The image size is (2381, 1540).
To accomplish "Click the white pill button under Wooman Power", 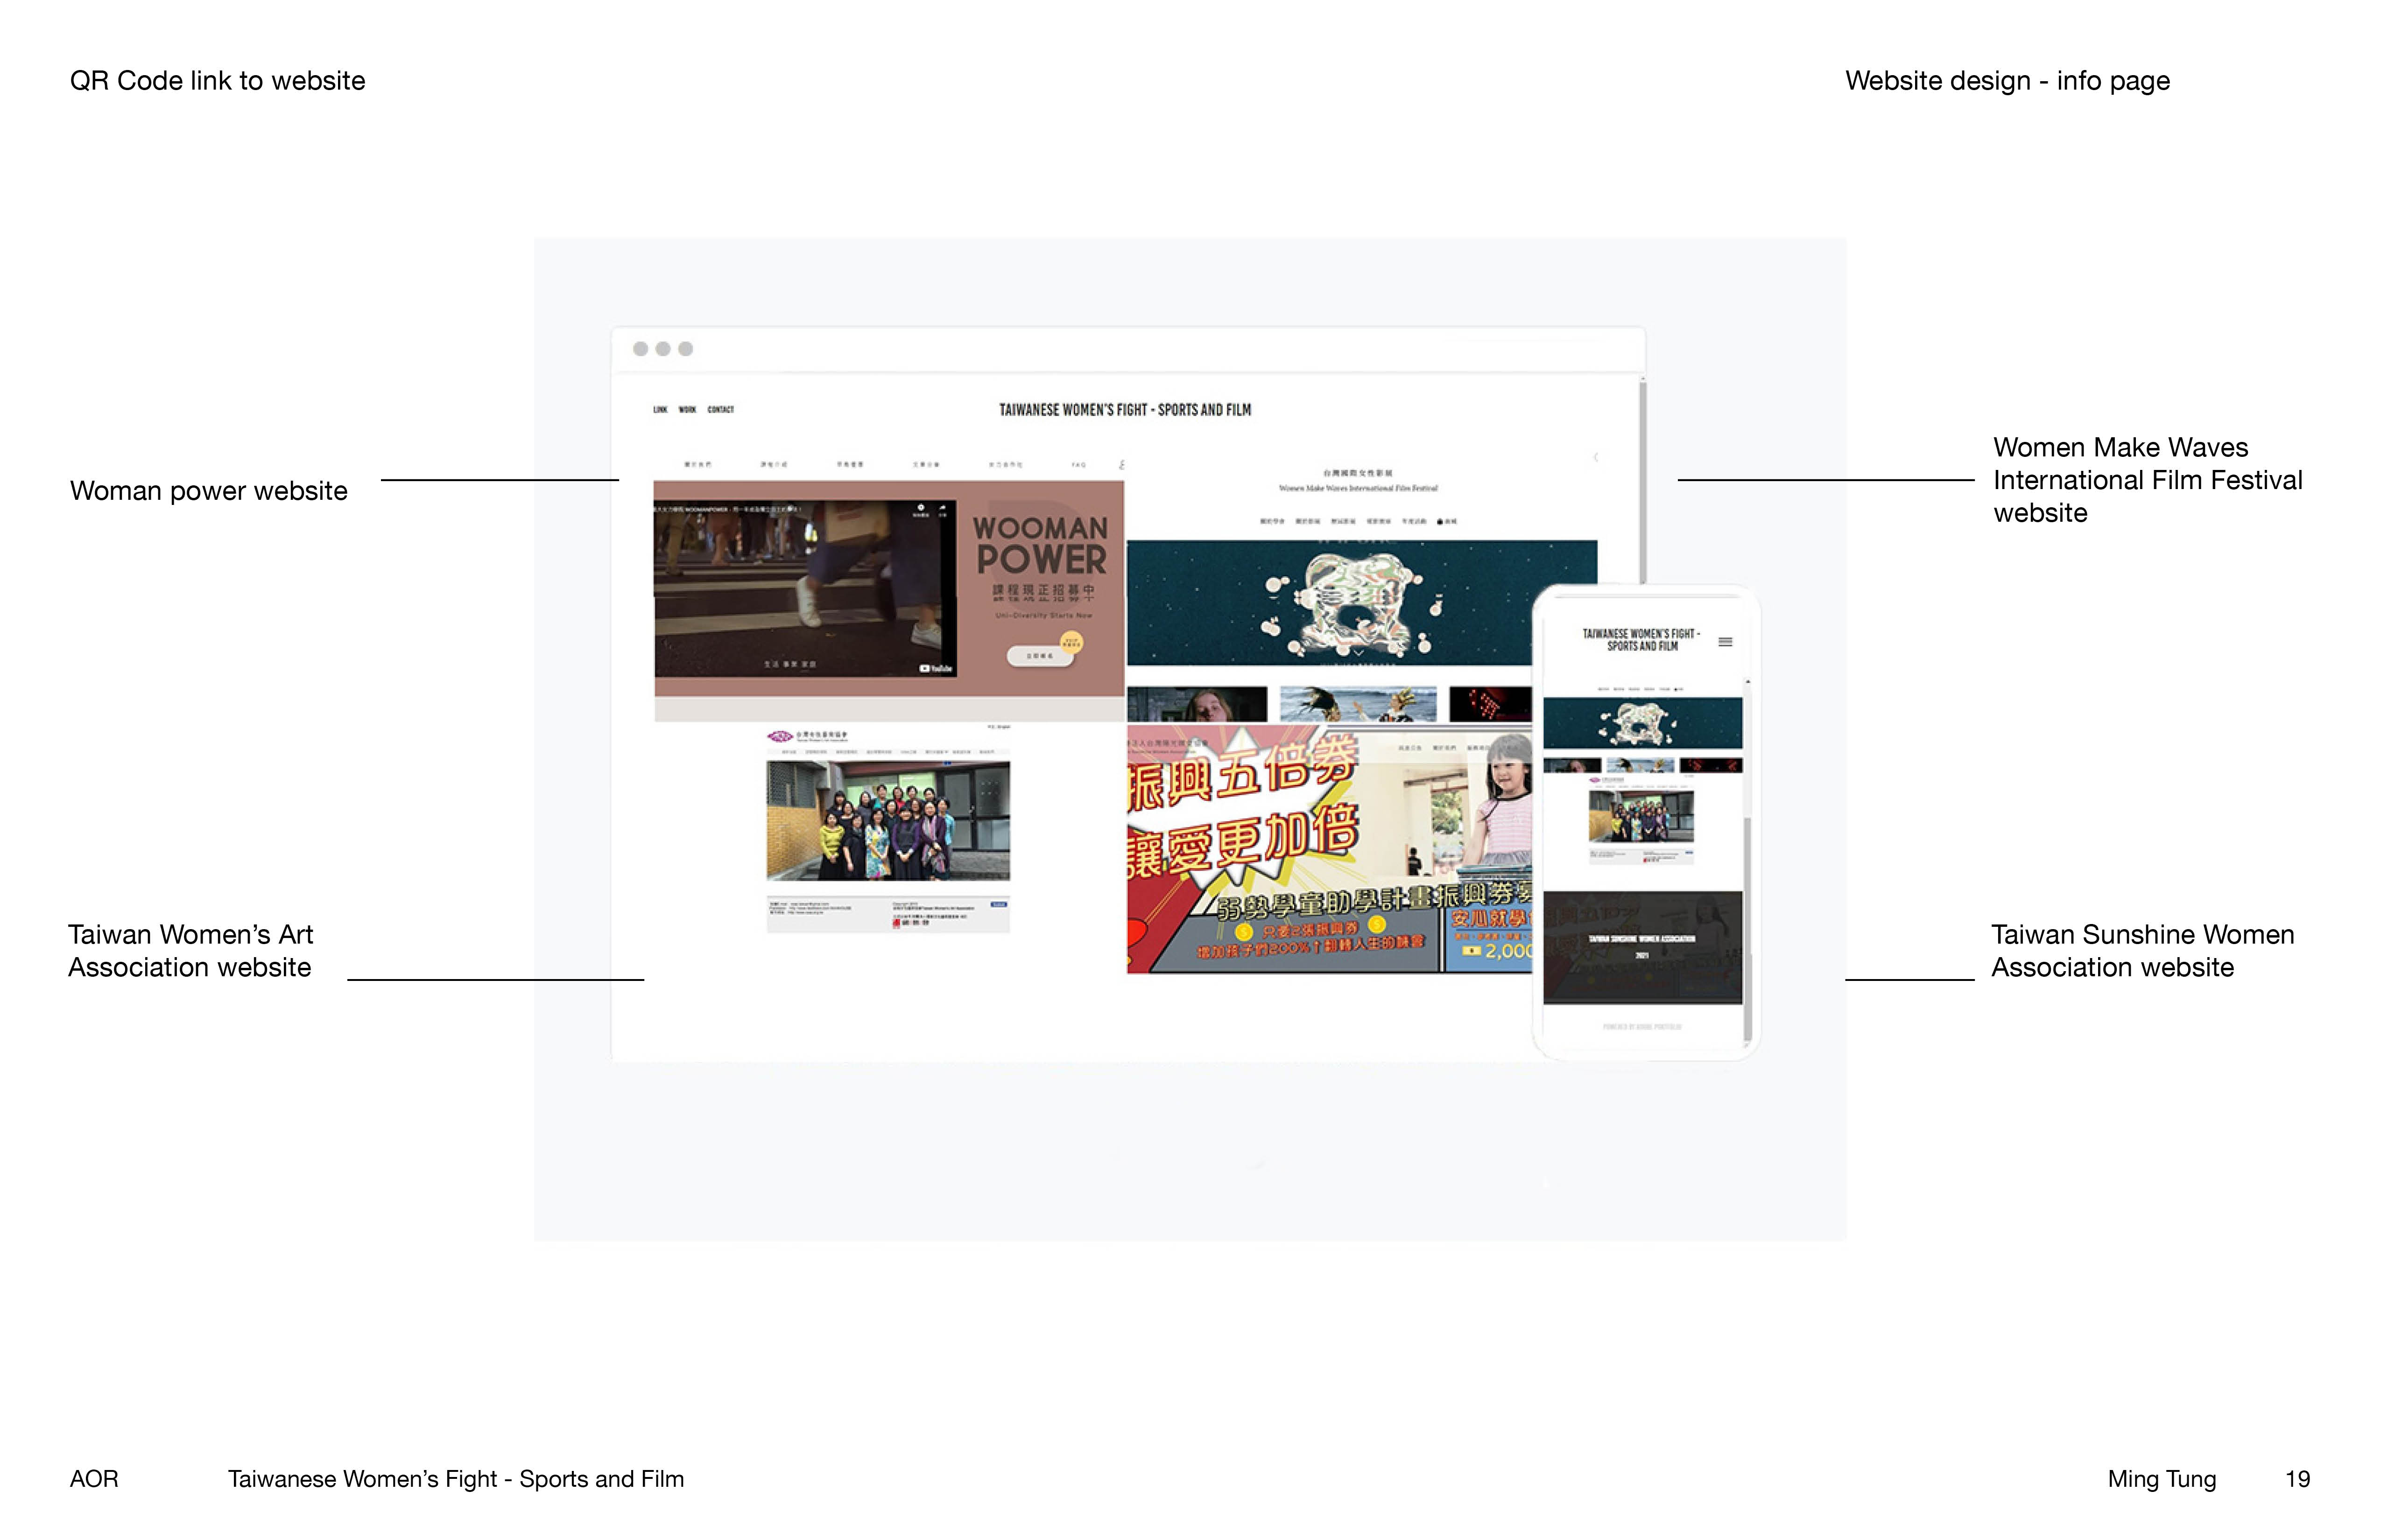I will tap(1039, 656).
